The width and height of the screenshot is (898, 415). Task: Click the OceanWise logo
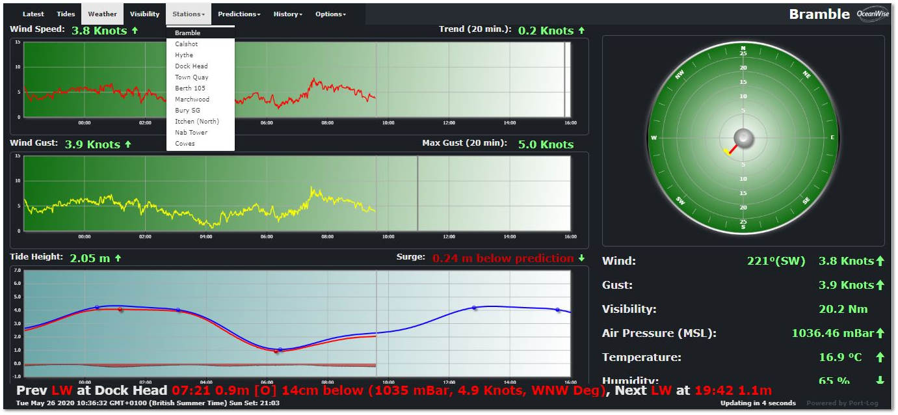point(871,14)
